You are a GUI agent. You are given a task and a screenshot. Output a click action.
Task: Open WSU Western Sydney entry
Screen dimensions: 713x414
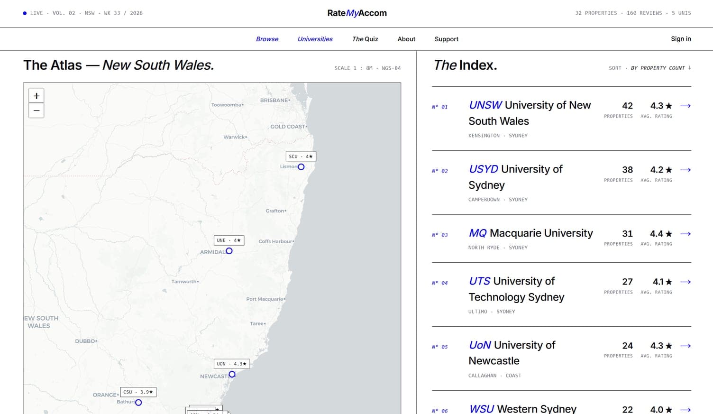click(x=522, y=408)
